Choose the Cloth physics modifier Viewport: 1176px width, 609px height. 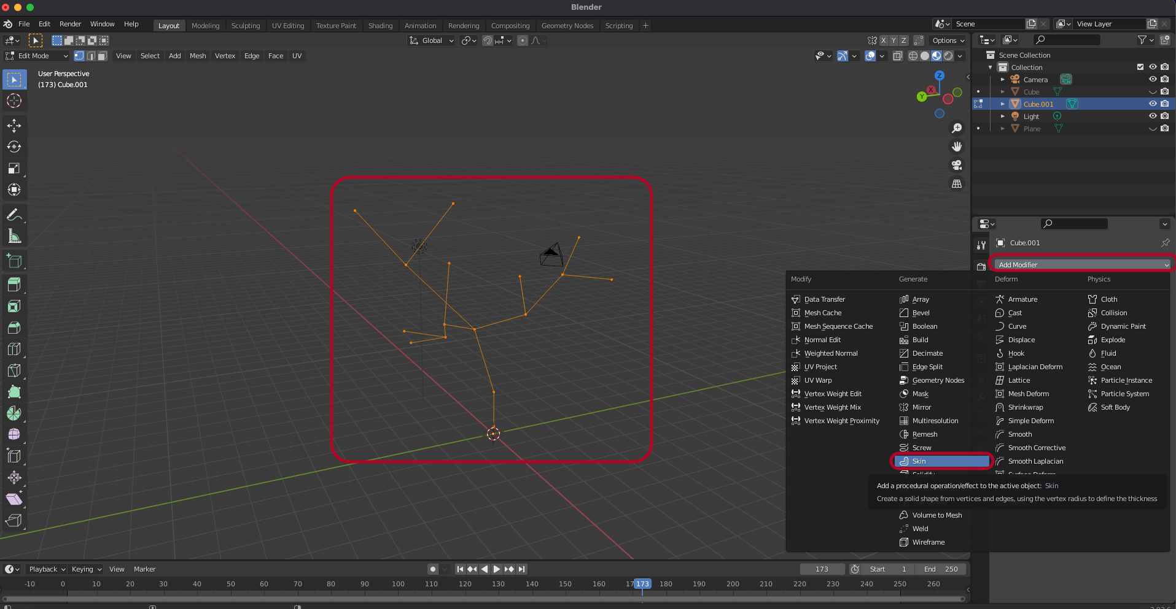click(x=1108, y=299)
